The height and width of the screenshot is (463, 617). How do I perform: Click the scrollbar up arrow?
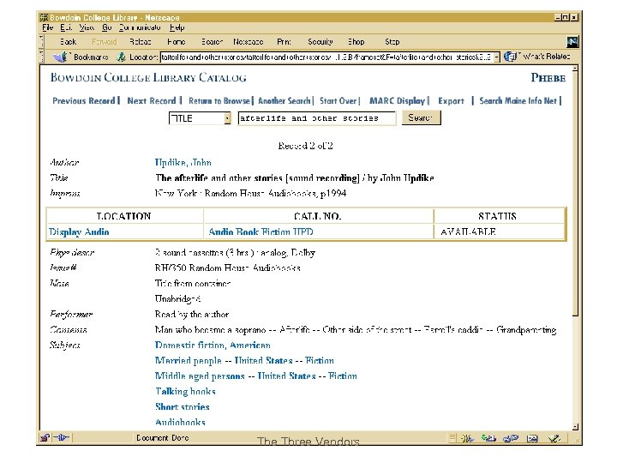[575, 69]
